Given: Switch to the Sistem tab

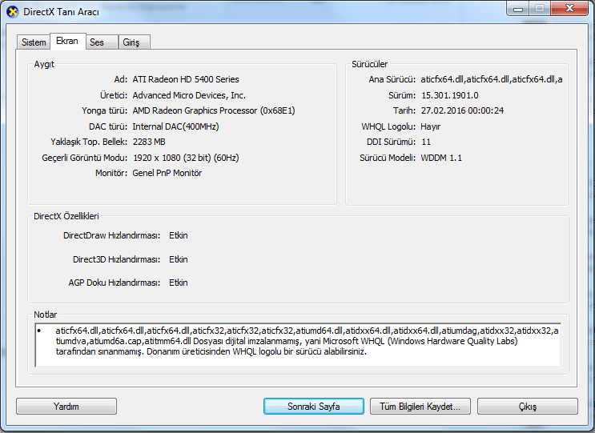Looking at the screenshot, I should 34,42.
